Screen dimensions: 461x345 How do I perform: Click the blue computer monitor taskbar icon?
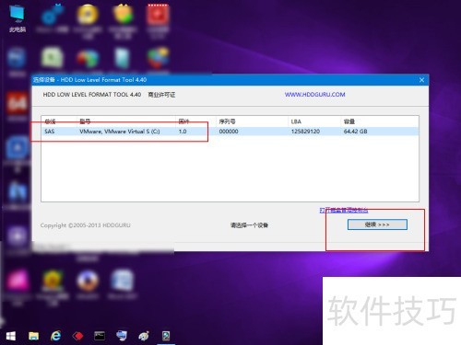pos(122,336)
